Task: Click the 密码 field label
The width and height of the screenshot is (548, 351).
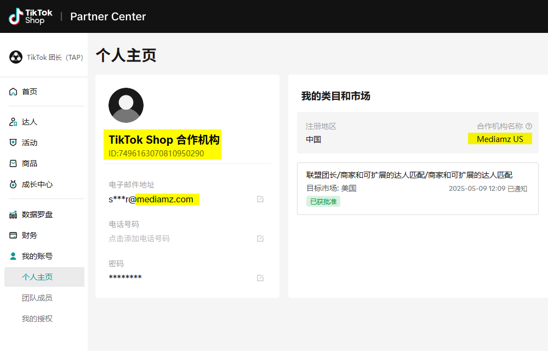Action: coord(116,264)
